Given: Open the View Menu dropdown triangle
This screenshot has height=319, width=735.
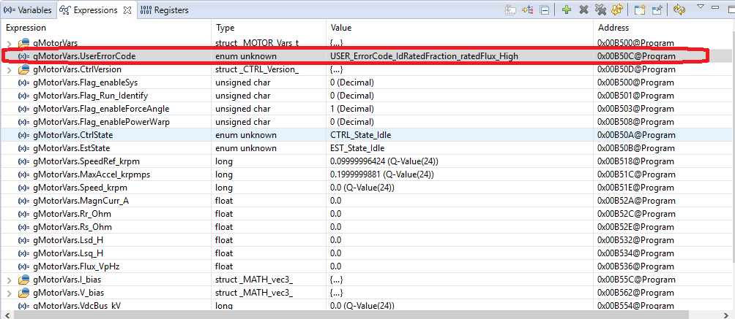Looking at the screenshot, I should (701, 7).
